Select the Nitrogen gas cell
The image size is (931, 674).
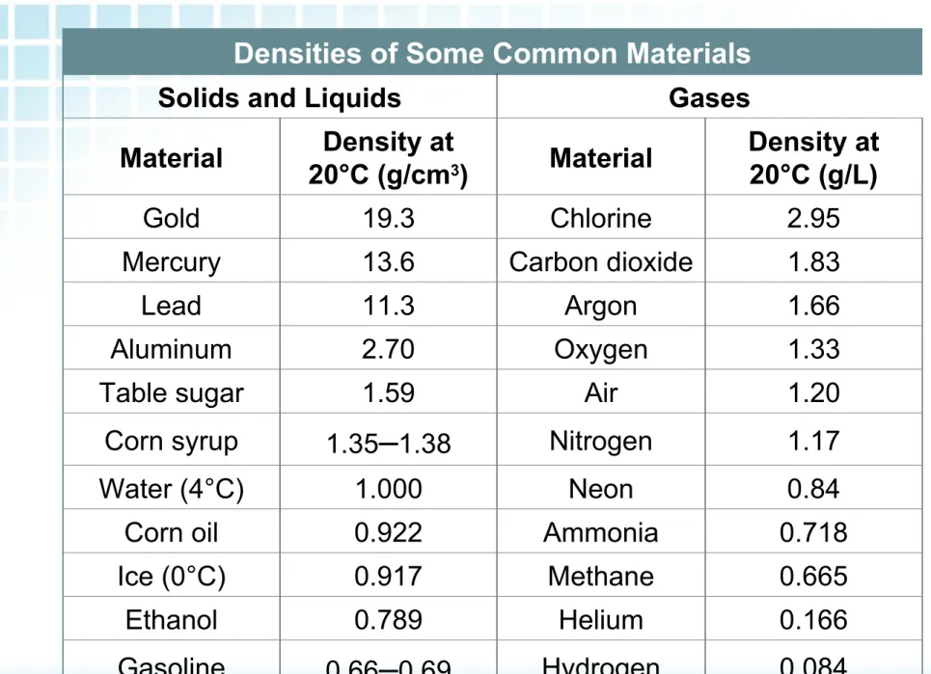point(600,442)
